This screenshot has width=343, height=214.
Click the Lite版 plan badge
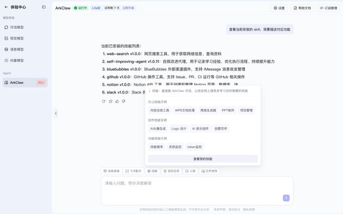(x=96, y=8)
